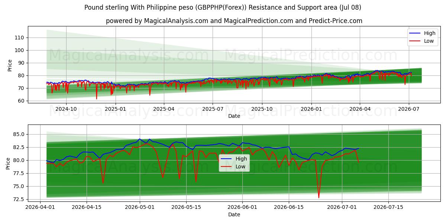The height and width of the screenshot is (223, 446).
Task: Click the '2026-07' tick label on top chart
Action: (x=408, y=109)
